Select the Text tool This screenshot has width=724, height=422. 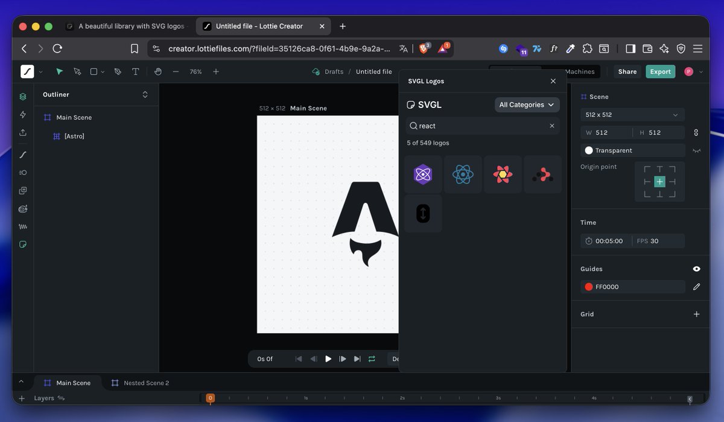[135, 71]
